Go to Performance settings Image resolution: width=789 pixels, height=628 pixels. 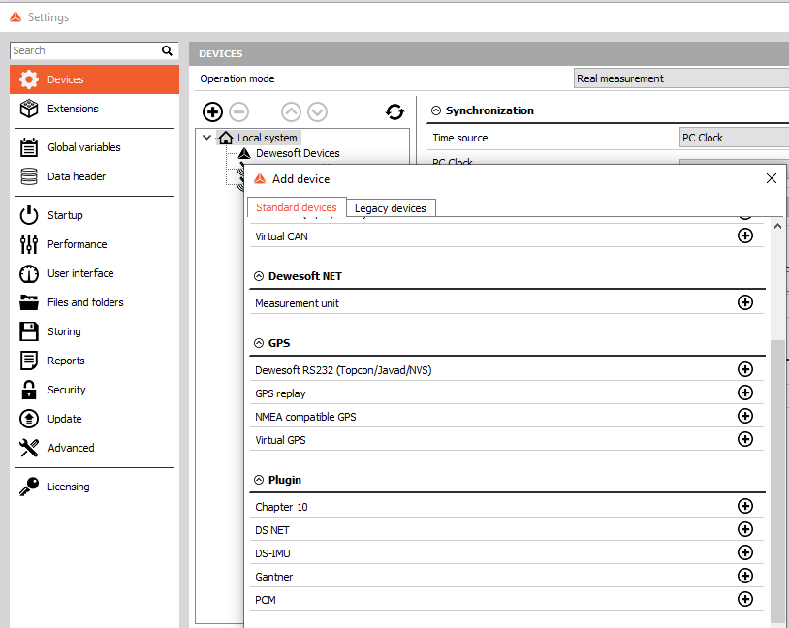point(94,244)
